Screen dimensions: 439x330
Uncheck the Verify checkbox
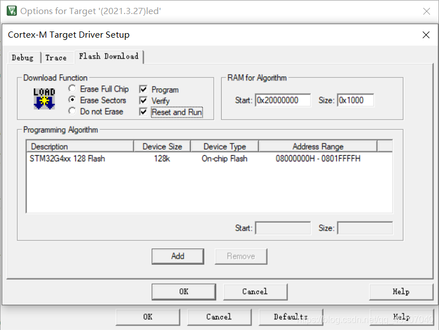coord(143,101)
